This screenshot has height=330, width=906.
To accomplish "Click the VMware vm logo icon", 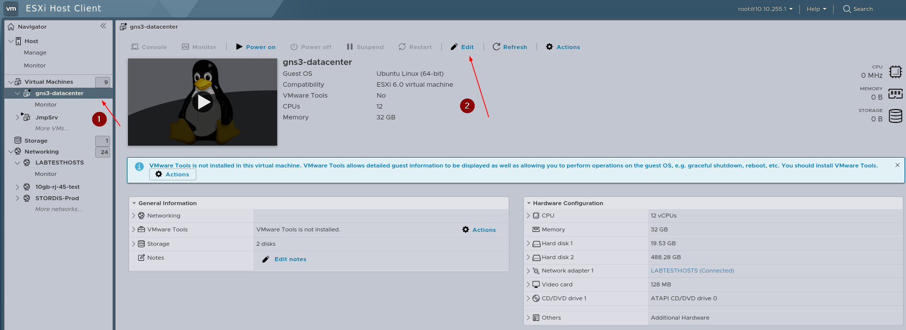I will [11, 8].
